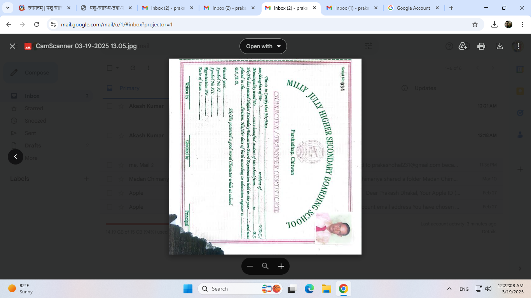Open Chrome's downloads panel
531x298 pixels.
click(x=494, y=24)
